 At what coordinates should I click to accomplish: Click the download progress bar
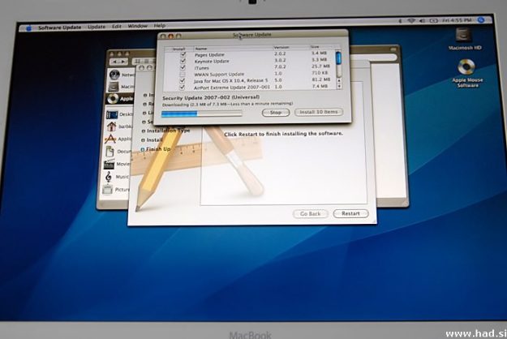tap(191, 113)
